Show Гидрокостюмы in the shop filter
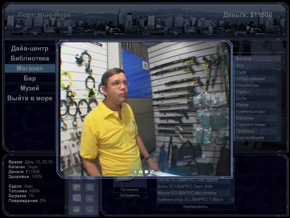The image size is (290, 218). [x=256, y=125]
